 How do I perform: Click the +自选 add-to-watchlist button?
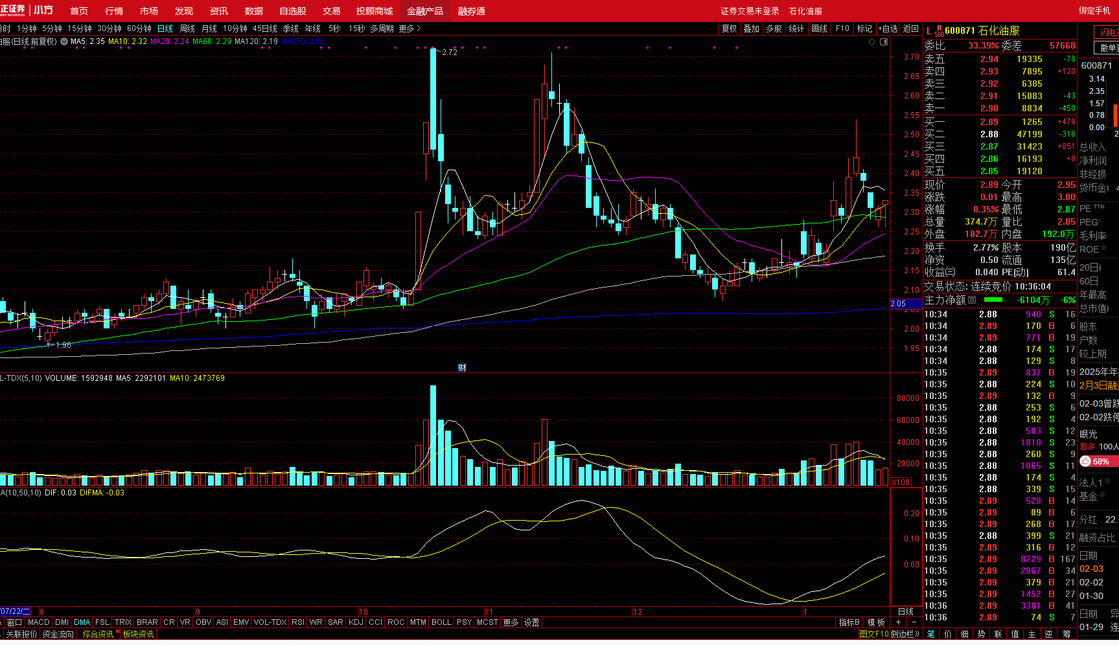click(888, 28)
